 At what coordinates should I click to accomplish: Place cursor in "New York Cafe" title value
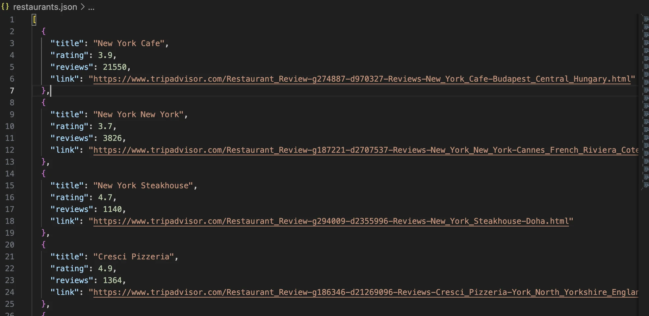129,43
